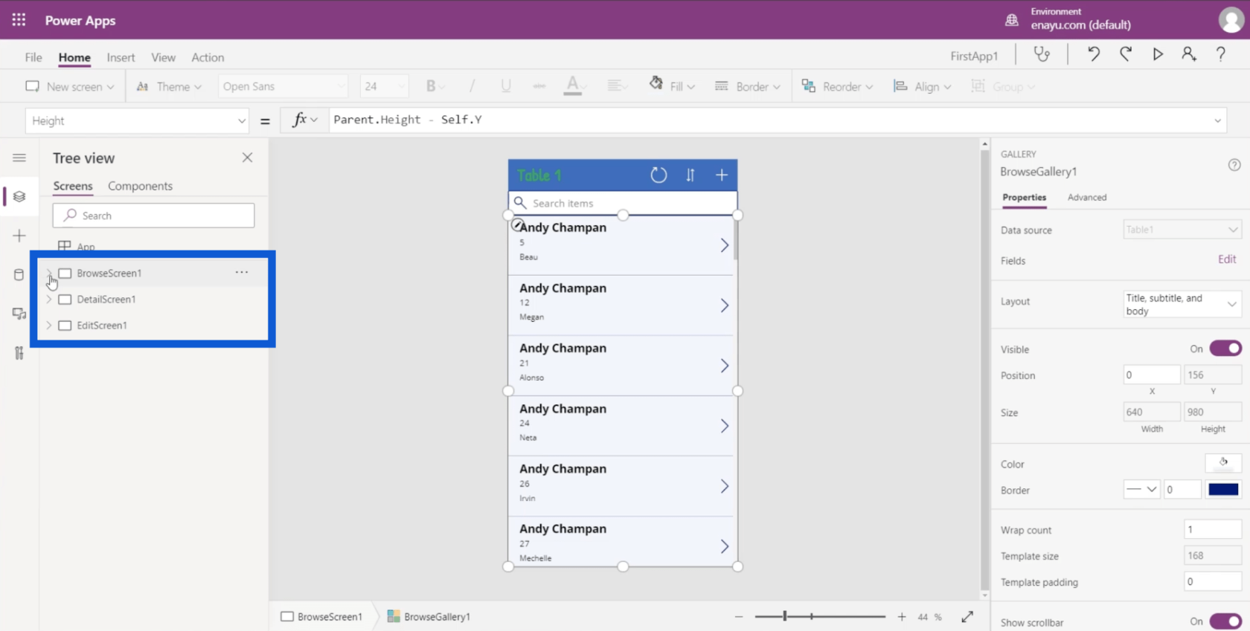The image size is (1250, 631).
Task: Open the Power Apps app launcher waffle
Action: pos(19,20)
